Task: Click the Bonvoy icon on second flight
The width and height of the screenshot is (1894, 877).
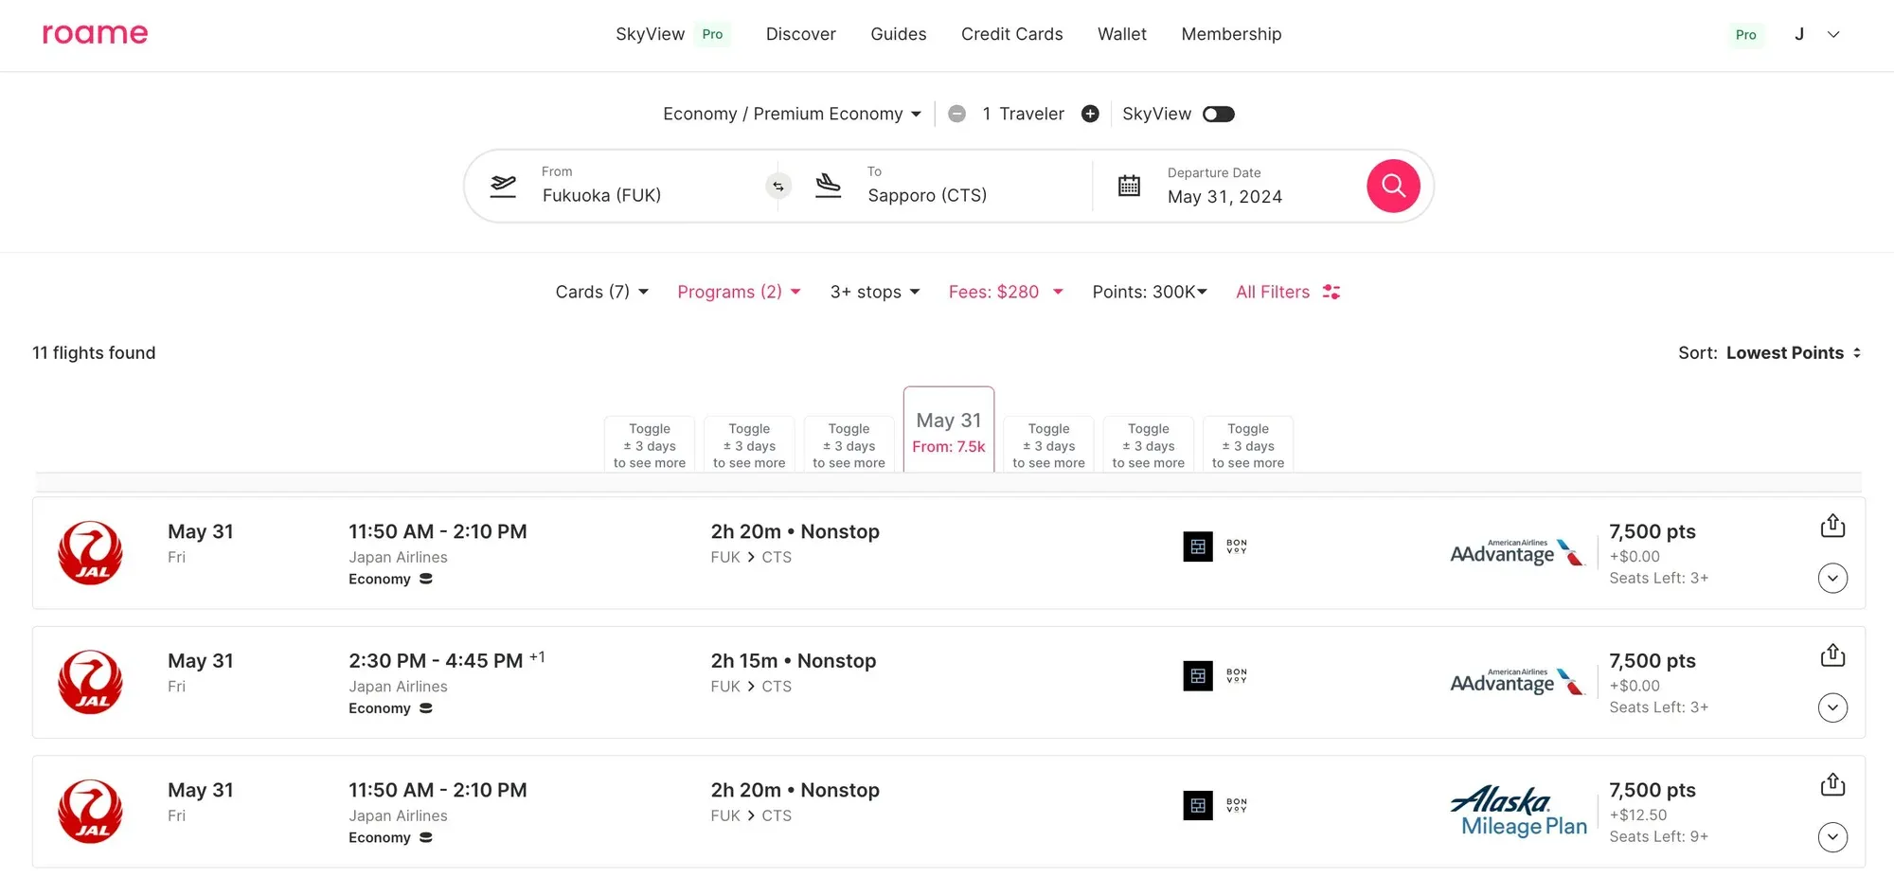Action: click(1236, 675)
